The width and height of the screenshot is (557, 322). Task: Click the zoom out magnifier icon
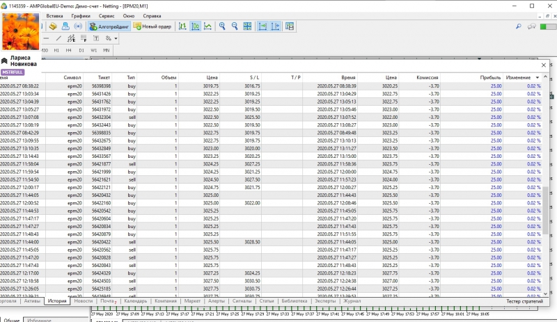(x=235, y=26)
